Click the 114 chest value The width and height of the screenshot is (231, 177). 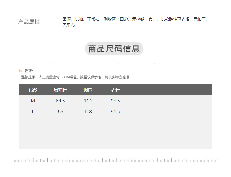(x=88, y=101)
